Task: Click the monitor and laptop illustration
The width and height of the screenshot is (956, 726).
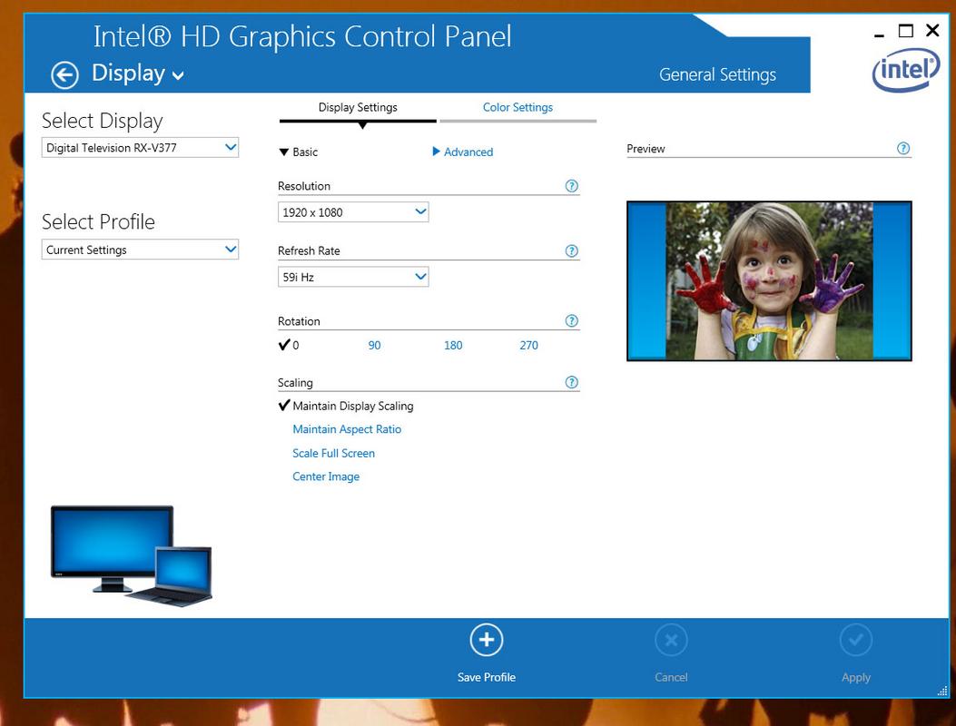Action: 131,555
